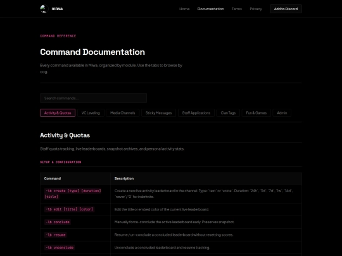Click the COMMAND REFERENCE label
The height and width of the screenshot is (256, 342).
click(58, 36)
